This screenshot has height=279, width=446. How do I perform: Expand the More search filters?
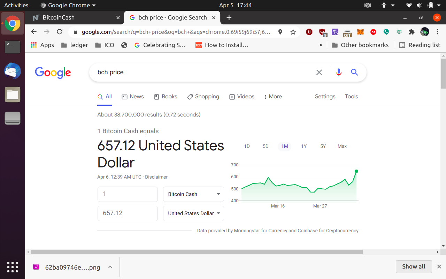(273, 97)
